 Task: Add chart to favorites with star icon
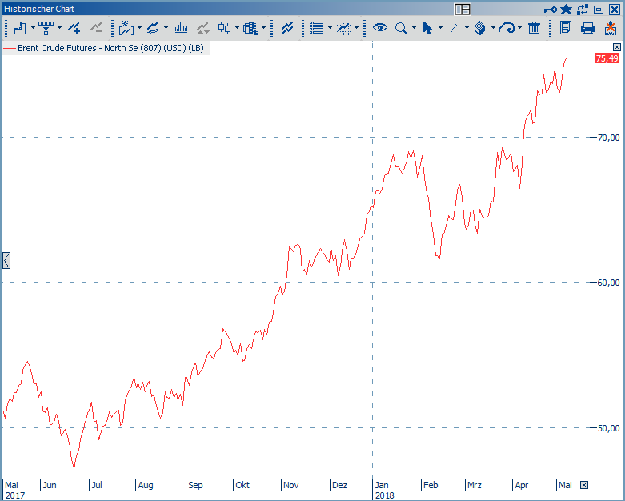tap(566, 9)
